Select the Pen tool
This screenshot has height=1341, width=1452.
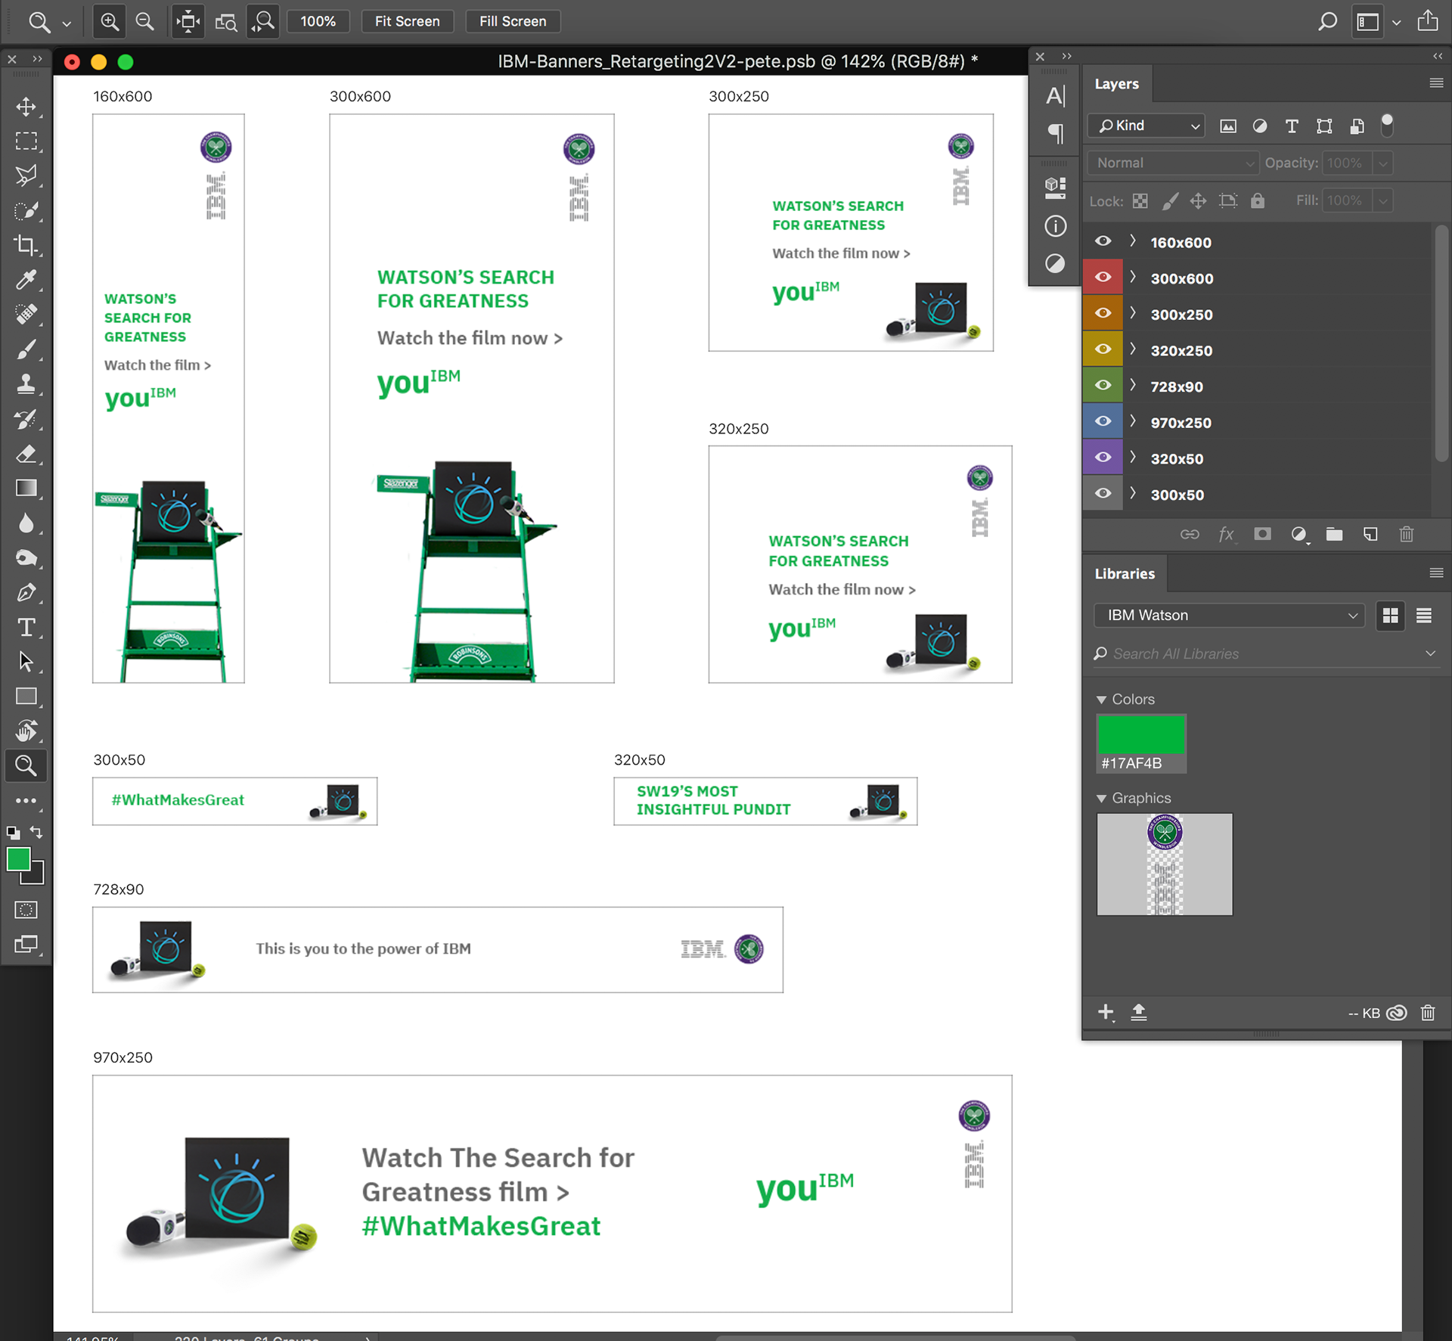coord(26,593)
